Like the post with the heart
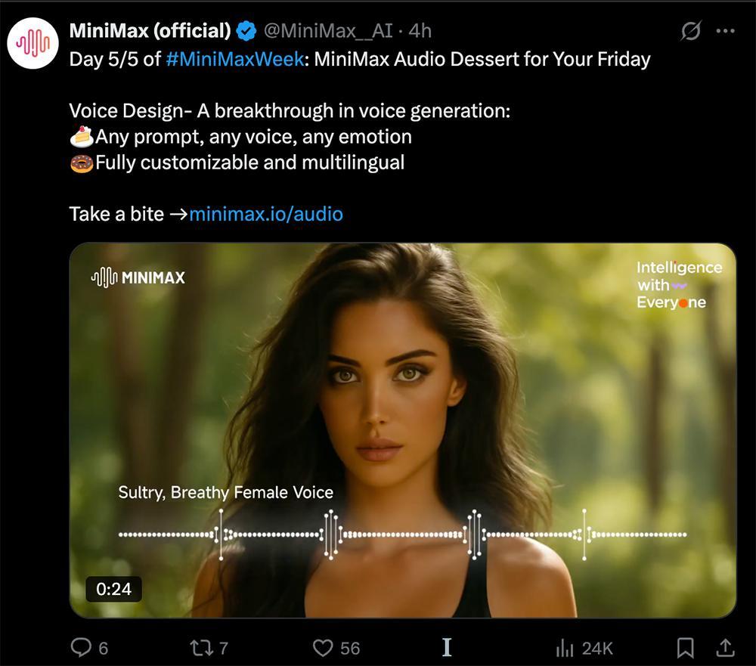This screenshot has height=666, width=756. pyautogui.click(x=324, y=647)
